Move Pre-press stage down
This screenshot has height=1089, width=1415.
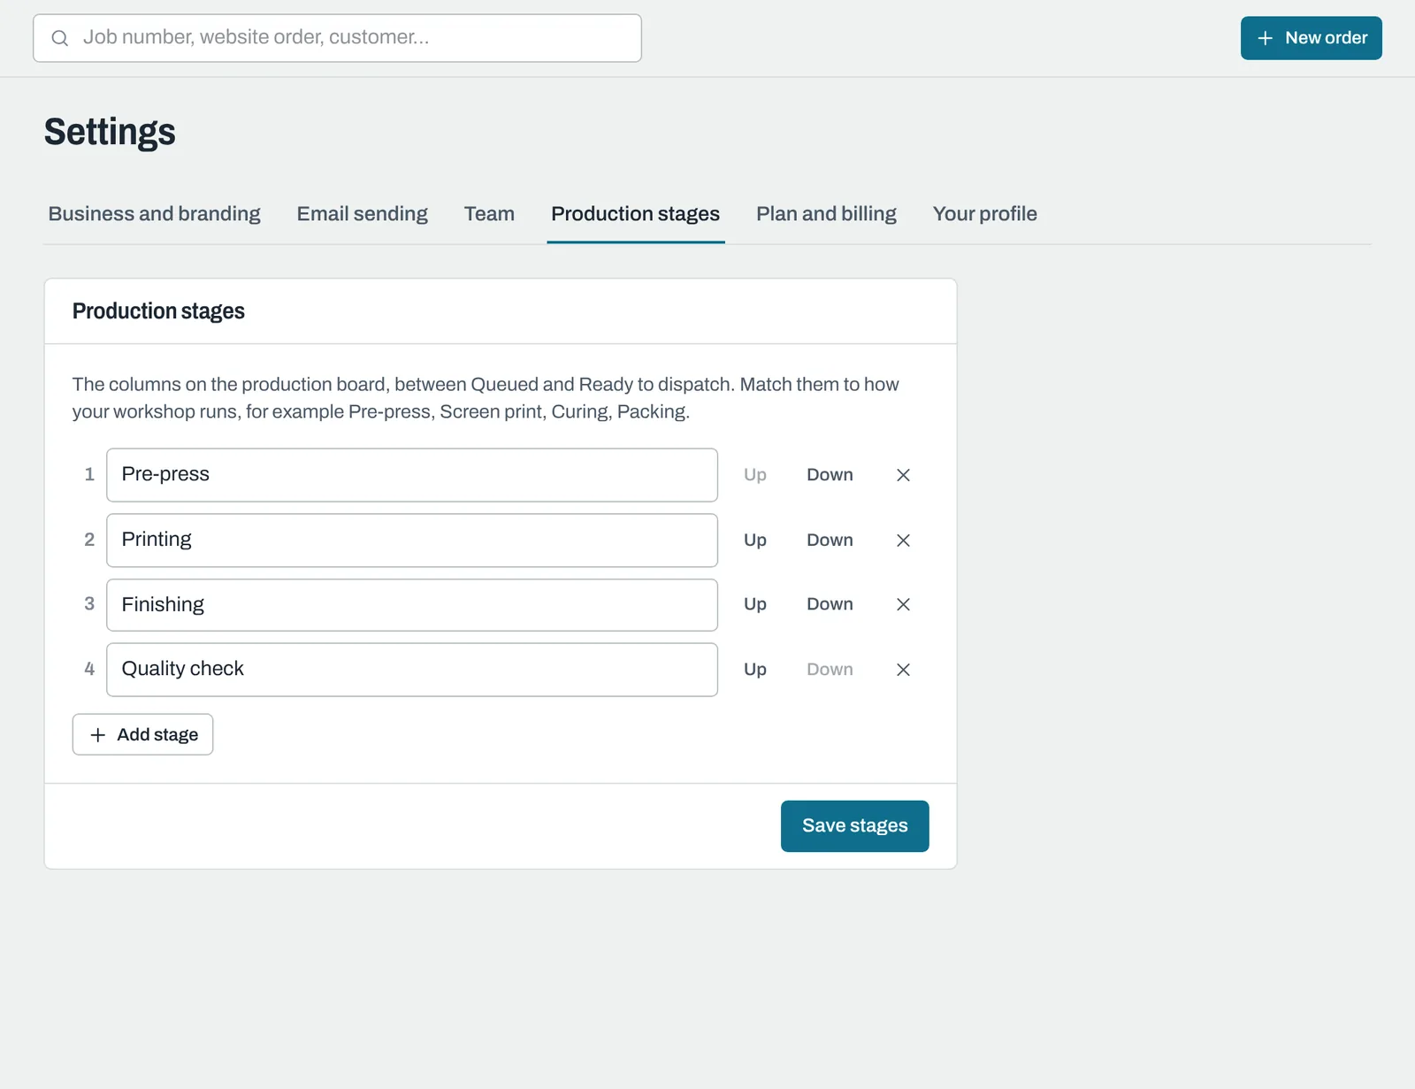coord(830,475)
